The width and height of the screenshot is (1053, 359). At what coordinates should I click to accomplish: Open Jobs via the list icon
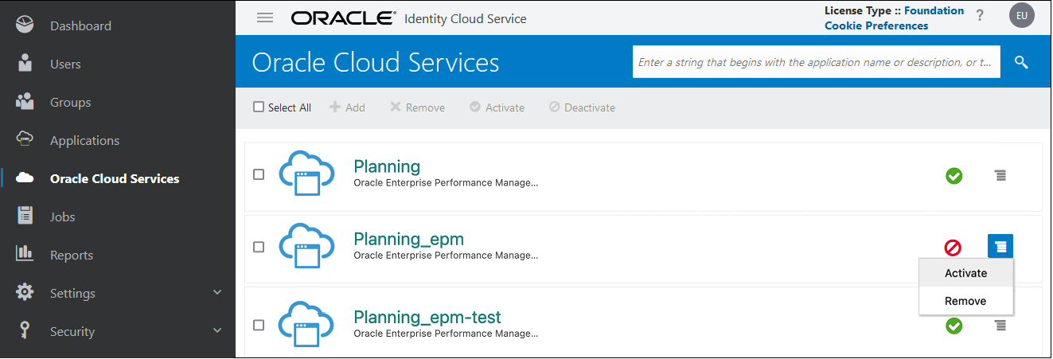25,217
